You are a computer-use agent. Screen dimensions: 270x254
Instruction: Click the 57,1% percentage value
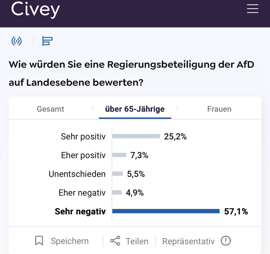coord(236,211)
